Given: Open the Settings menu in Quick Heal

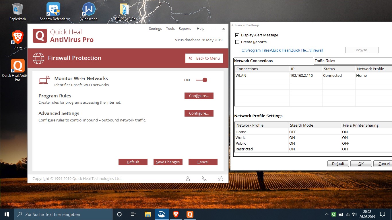Looking at the screenshot, I should click(x=155, y=29).
